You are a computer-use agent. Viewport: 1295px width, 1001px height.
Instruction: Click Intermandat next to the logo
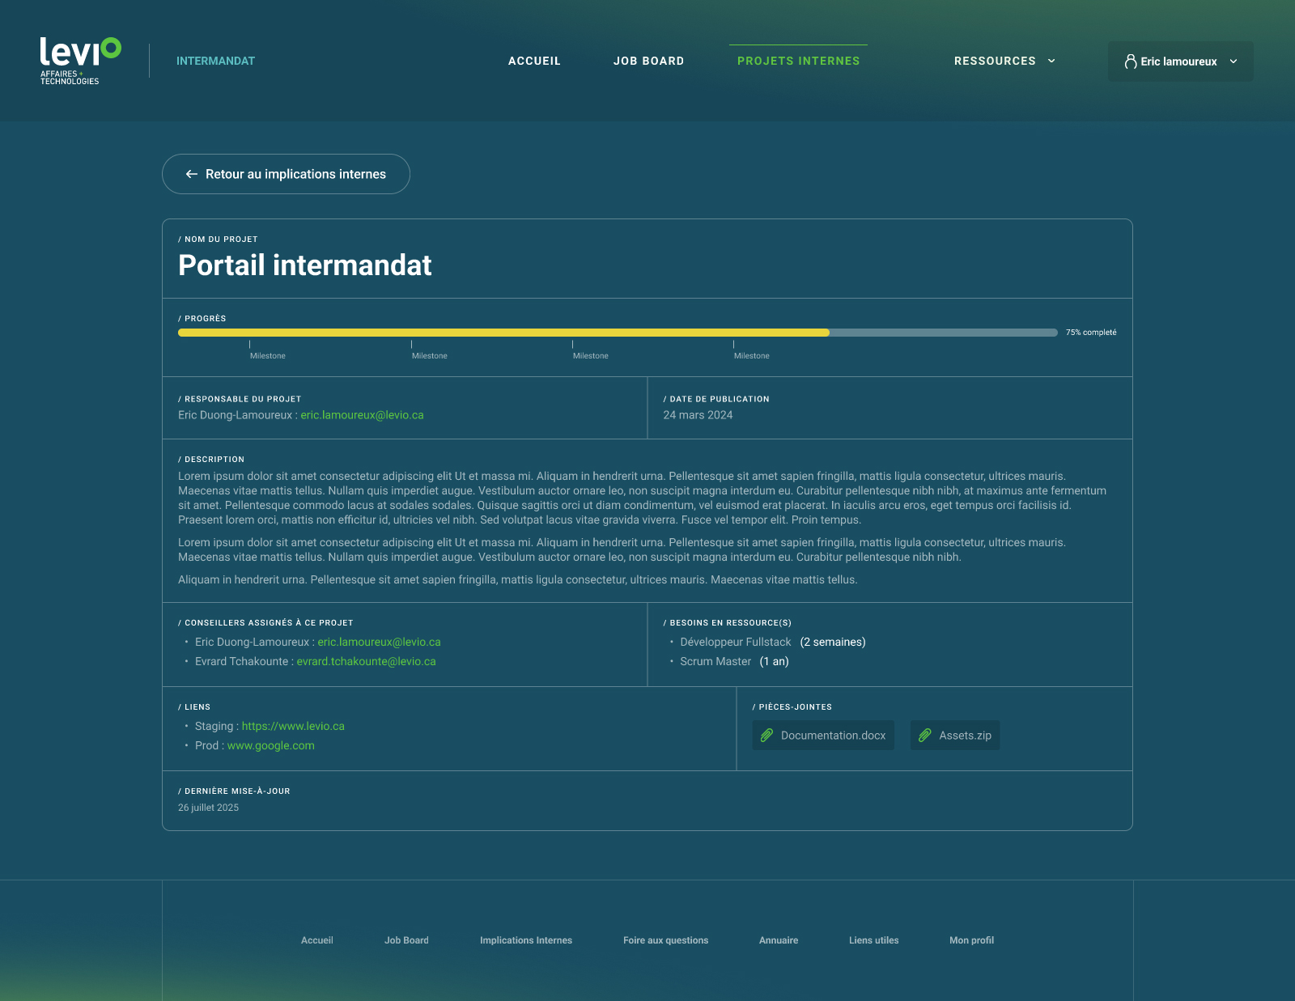215,61
